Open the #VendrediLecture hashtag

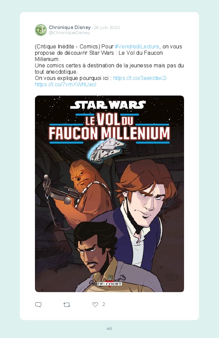coord(137,47)
